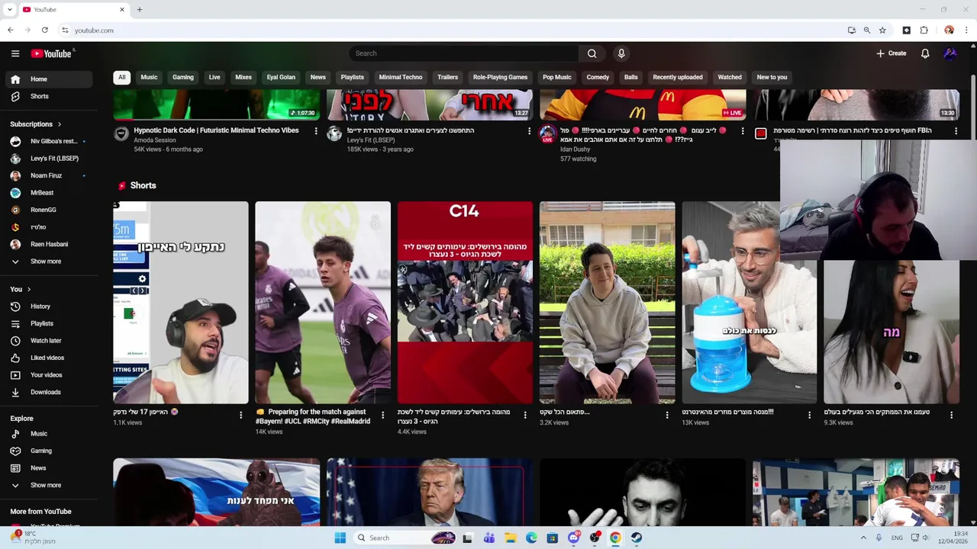This screenshot has width=977, height=549.
Task: Reload the page in browser toolbar
Action: pos(45,30)
